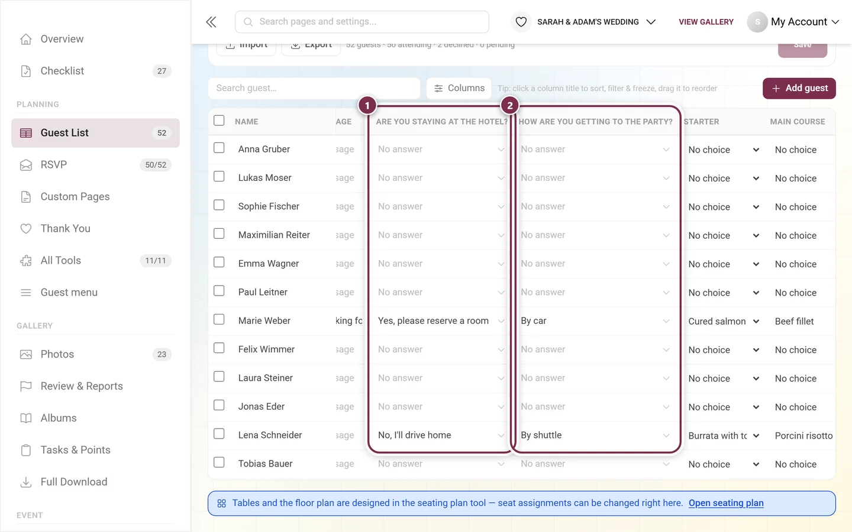Sort by the NAME column header
This screenshot has height=532, width=852.
coord(247,122)
